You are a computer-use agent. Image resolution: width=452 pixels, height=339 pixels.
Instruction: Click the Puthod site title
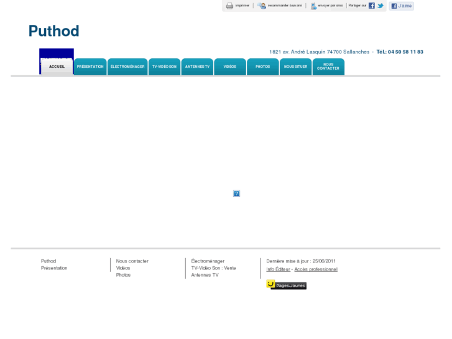pos(53,31)
